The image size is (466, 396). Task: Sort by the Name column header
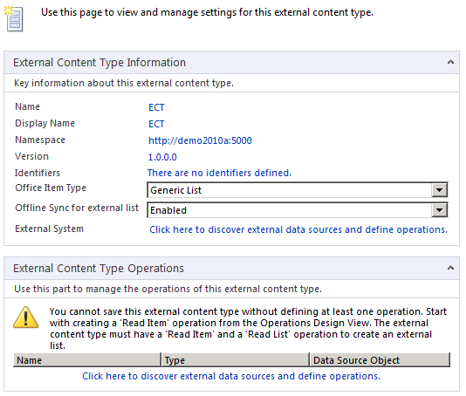coord(87,360)
